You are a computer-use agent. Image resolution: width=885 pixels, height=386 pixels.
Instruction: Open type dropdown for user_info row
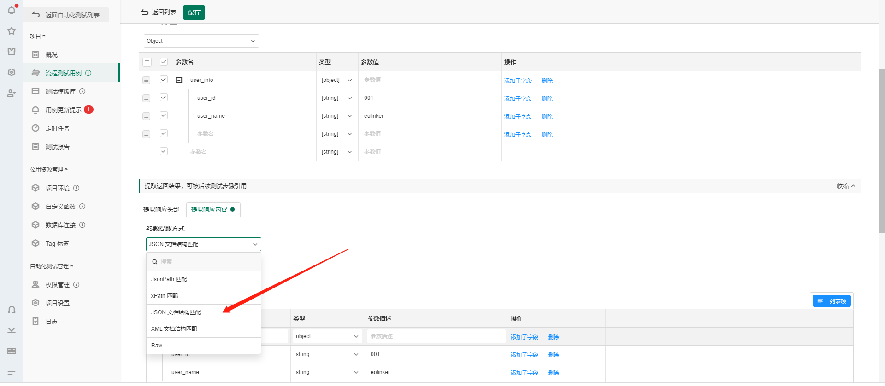click(337, 80)
